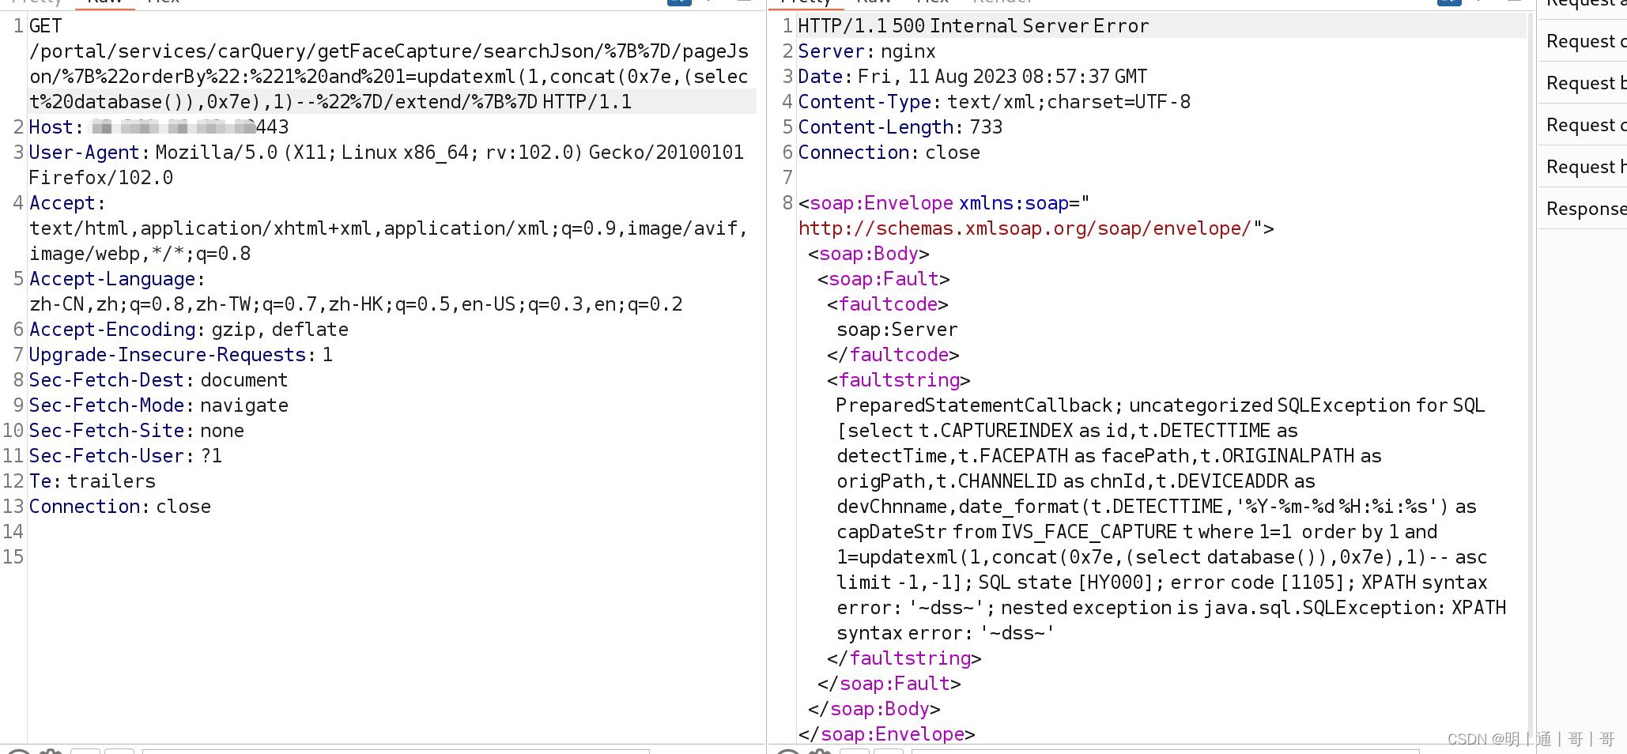
Task: Click the 'Sec-Fetch-Site: none' header
Action: pyautogui.click(x=137, y=431)
